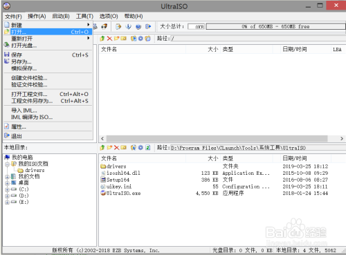Expand the 桌面 tree node
The image size is (346, 255).
click(7, 183)
